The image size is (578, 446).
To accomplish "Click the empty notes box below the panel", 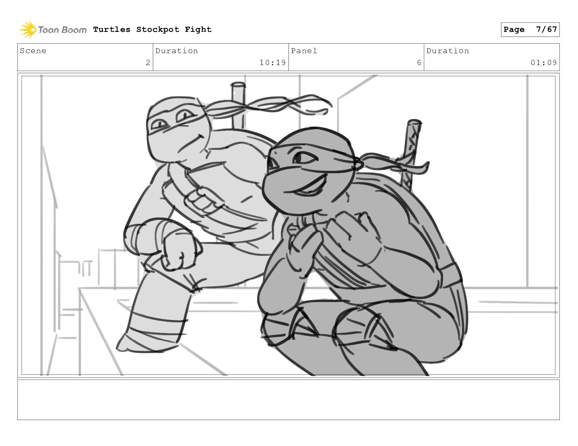I will [288, 400].
